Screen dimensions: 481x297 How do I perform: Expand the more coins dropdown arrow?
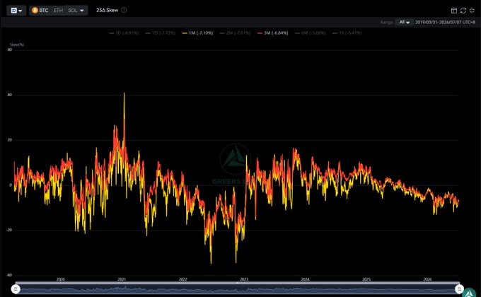82,11
